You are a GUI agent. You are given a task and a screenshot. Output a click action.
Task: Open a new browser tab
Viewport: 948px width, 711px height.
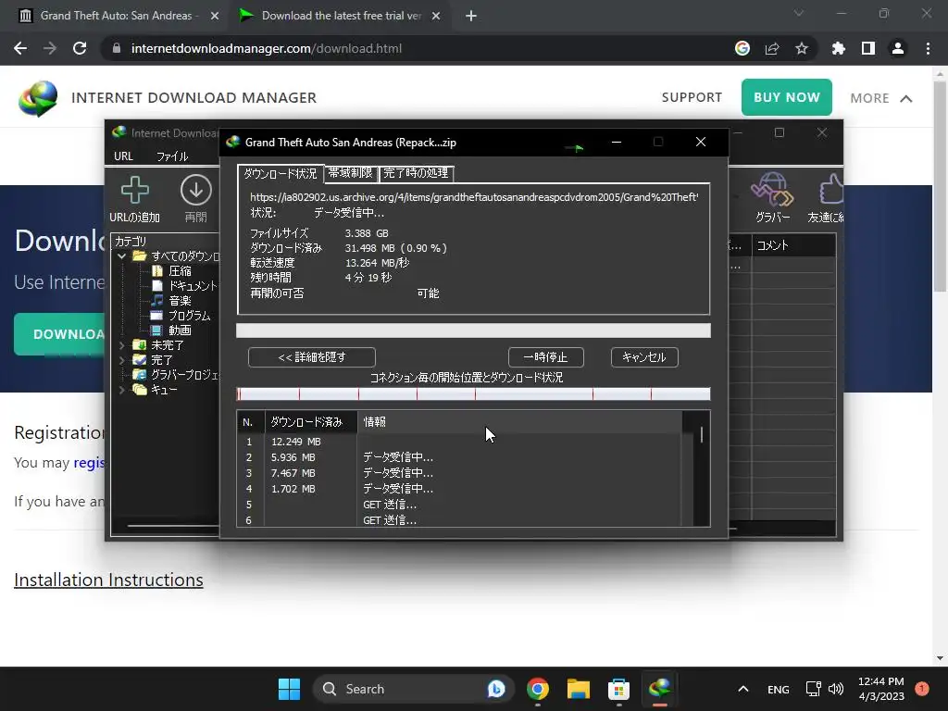pos(471,17)
